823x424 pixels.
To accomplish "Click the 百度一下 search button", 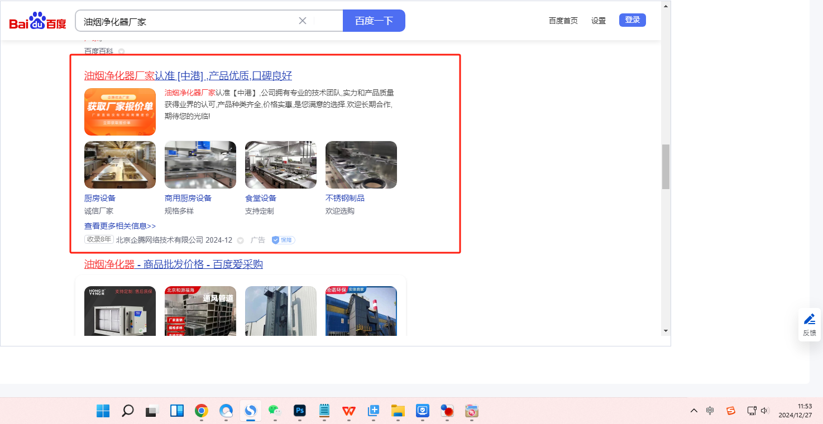I will click(374, 21).
